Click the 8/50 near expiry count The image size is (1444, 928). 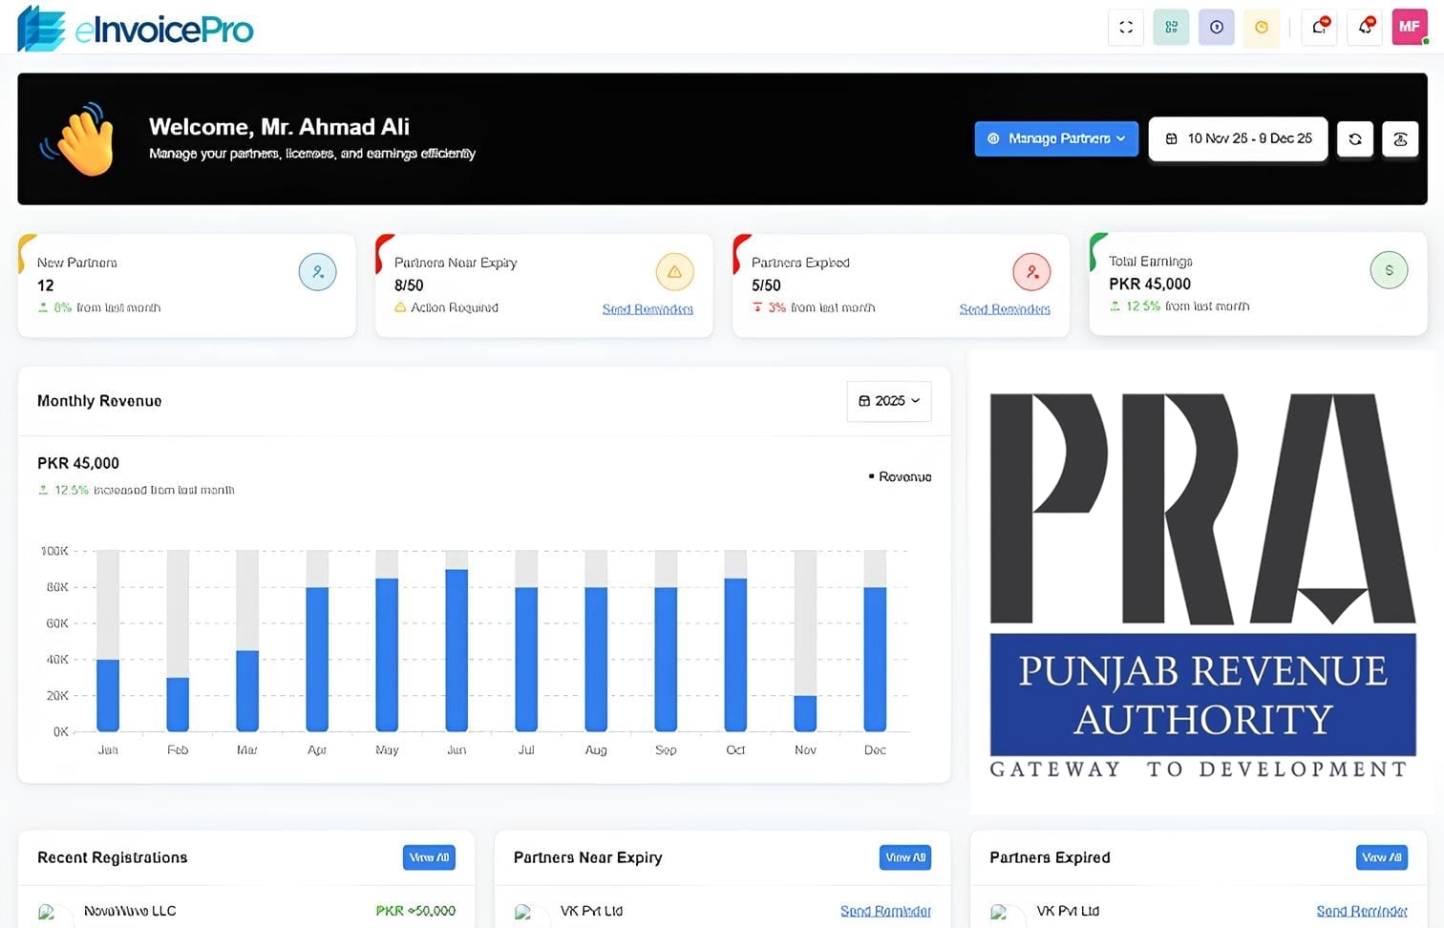coord(409,285)
